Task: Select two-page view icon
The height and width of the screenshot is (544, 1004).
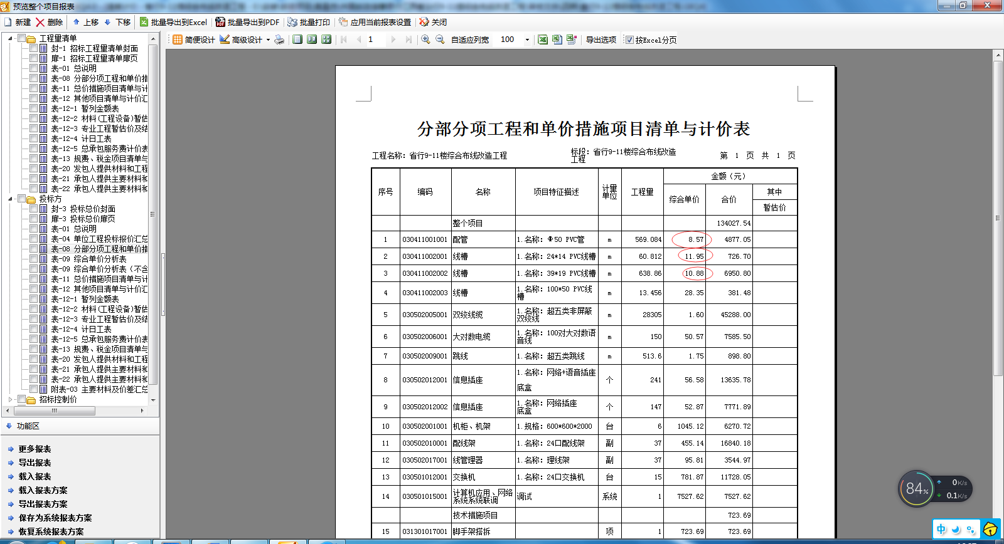Action: point(312,39)
